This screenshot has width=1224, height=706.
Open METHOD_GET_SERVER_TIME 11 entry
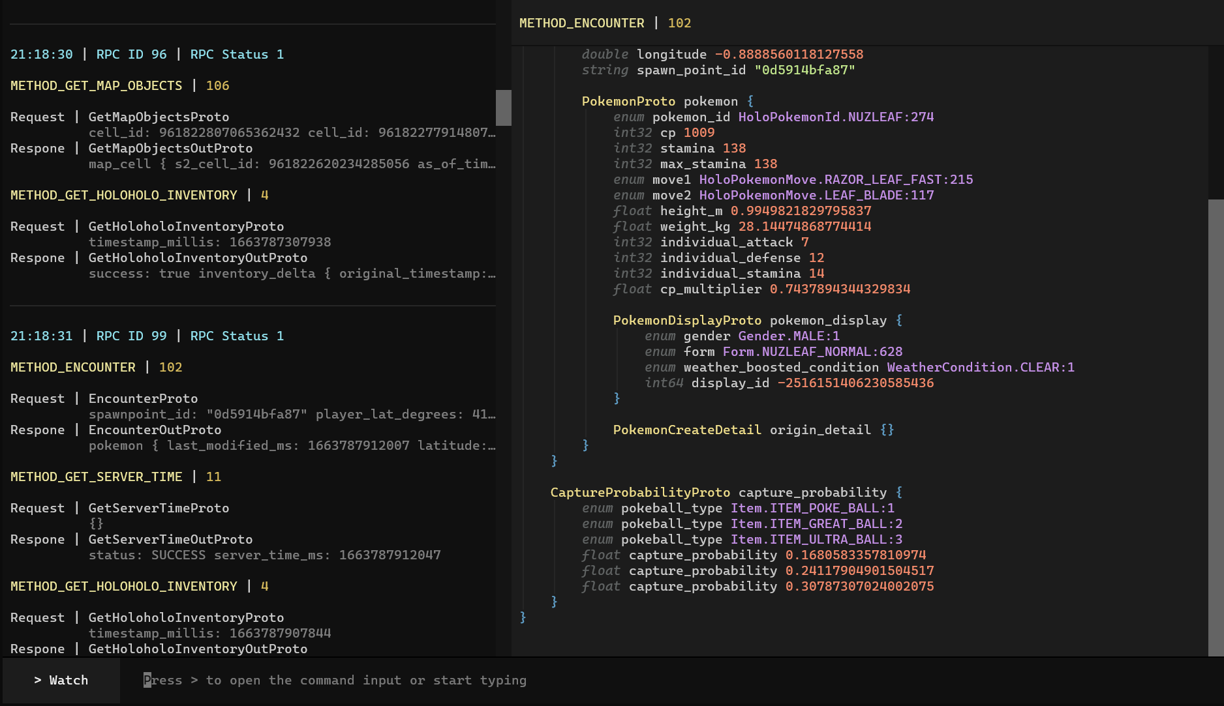pos(116,477)
